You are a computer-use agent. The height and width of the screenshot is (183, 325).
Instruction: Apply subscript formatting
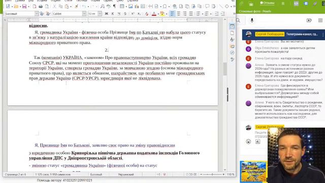coord(139,14)
